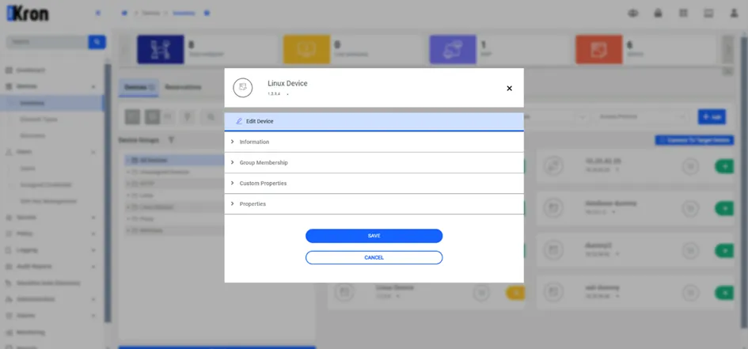Switch to the Devices tab
748x349 pixels.
coord(139,87)
